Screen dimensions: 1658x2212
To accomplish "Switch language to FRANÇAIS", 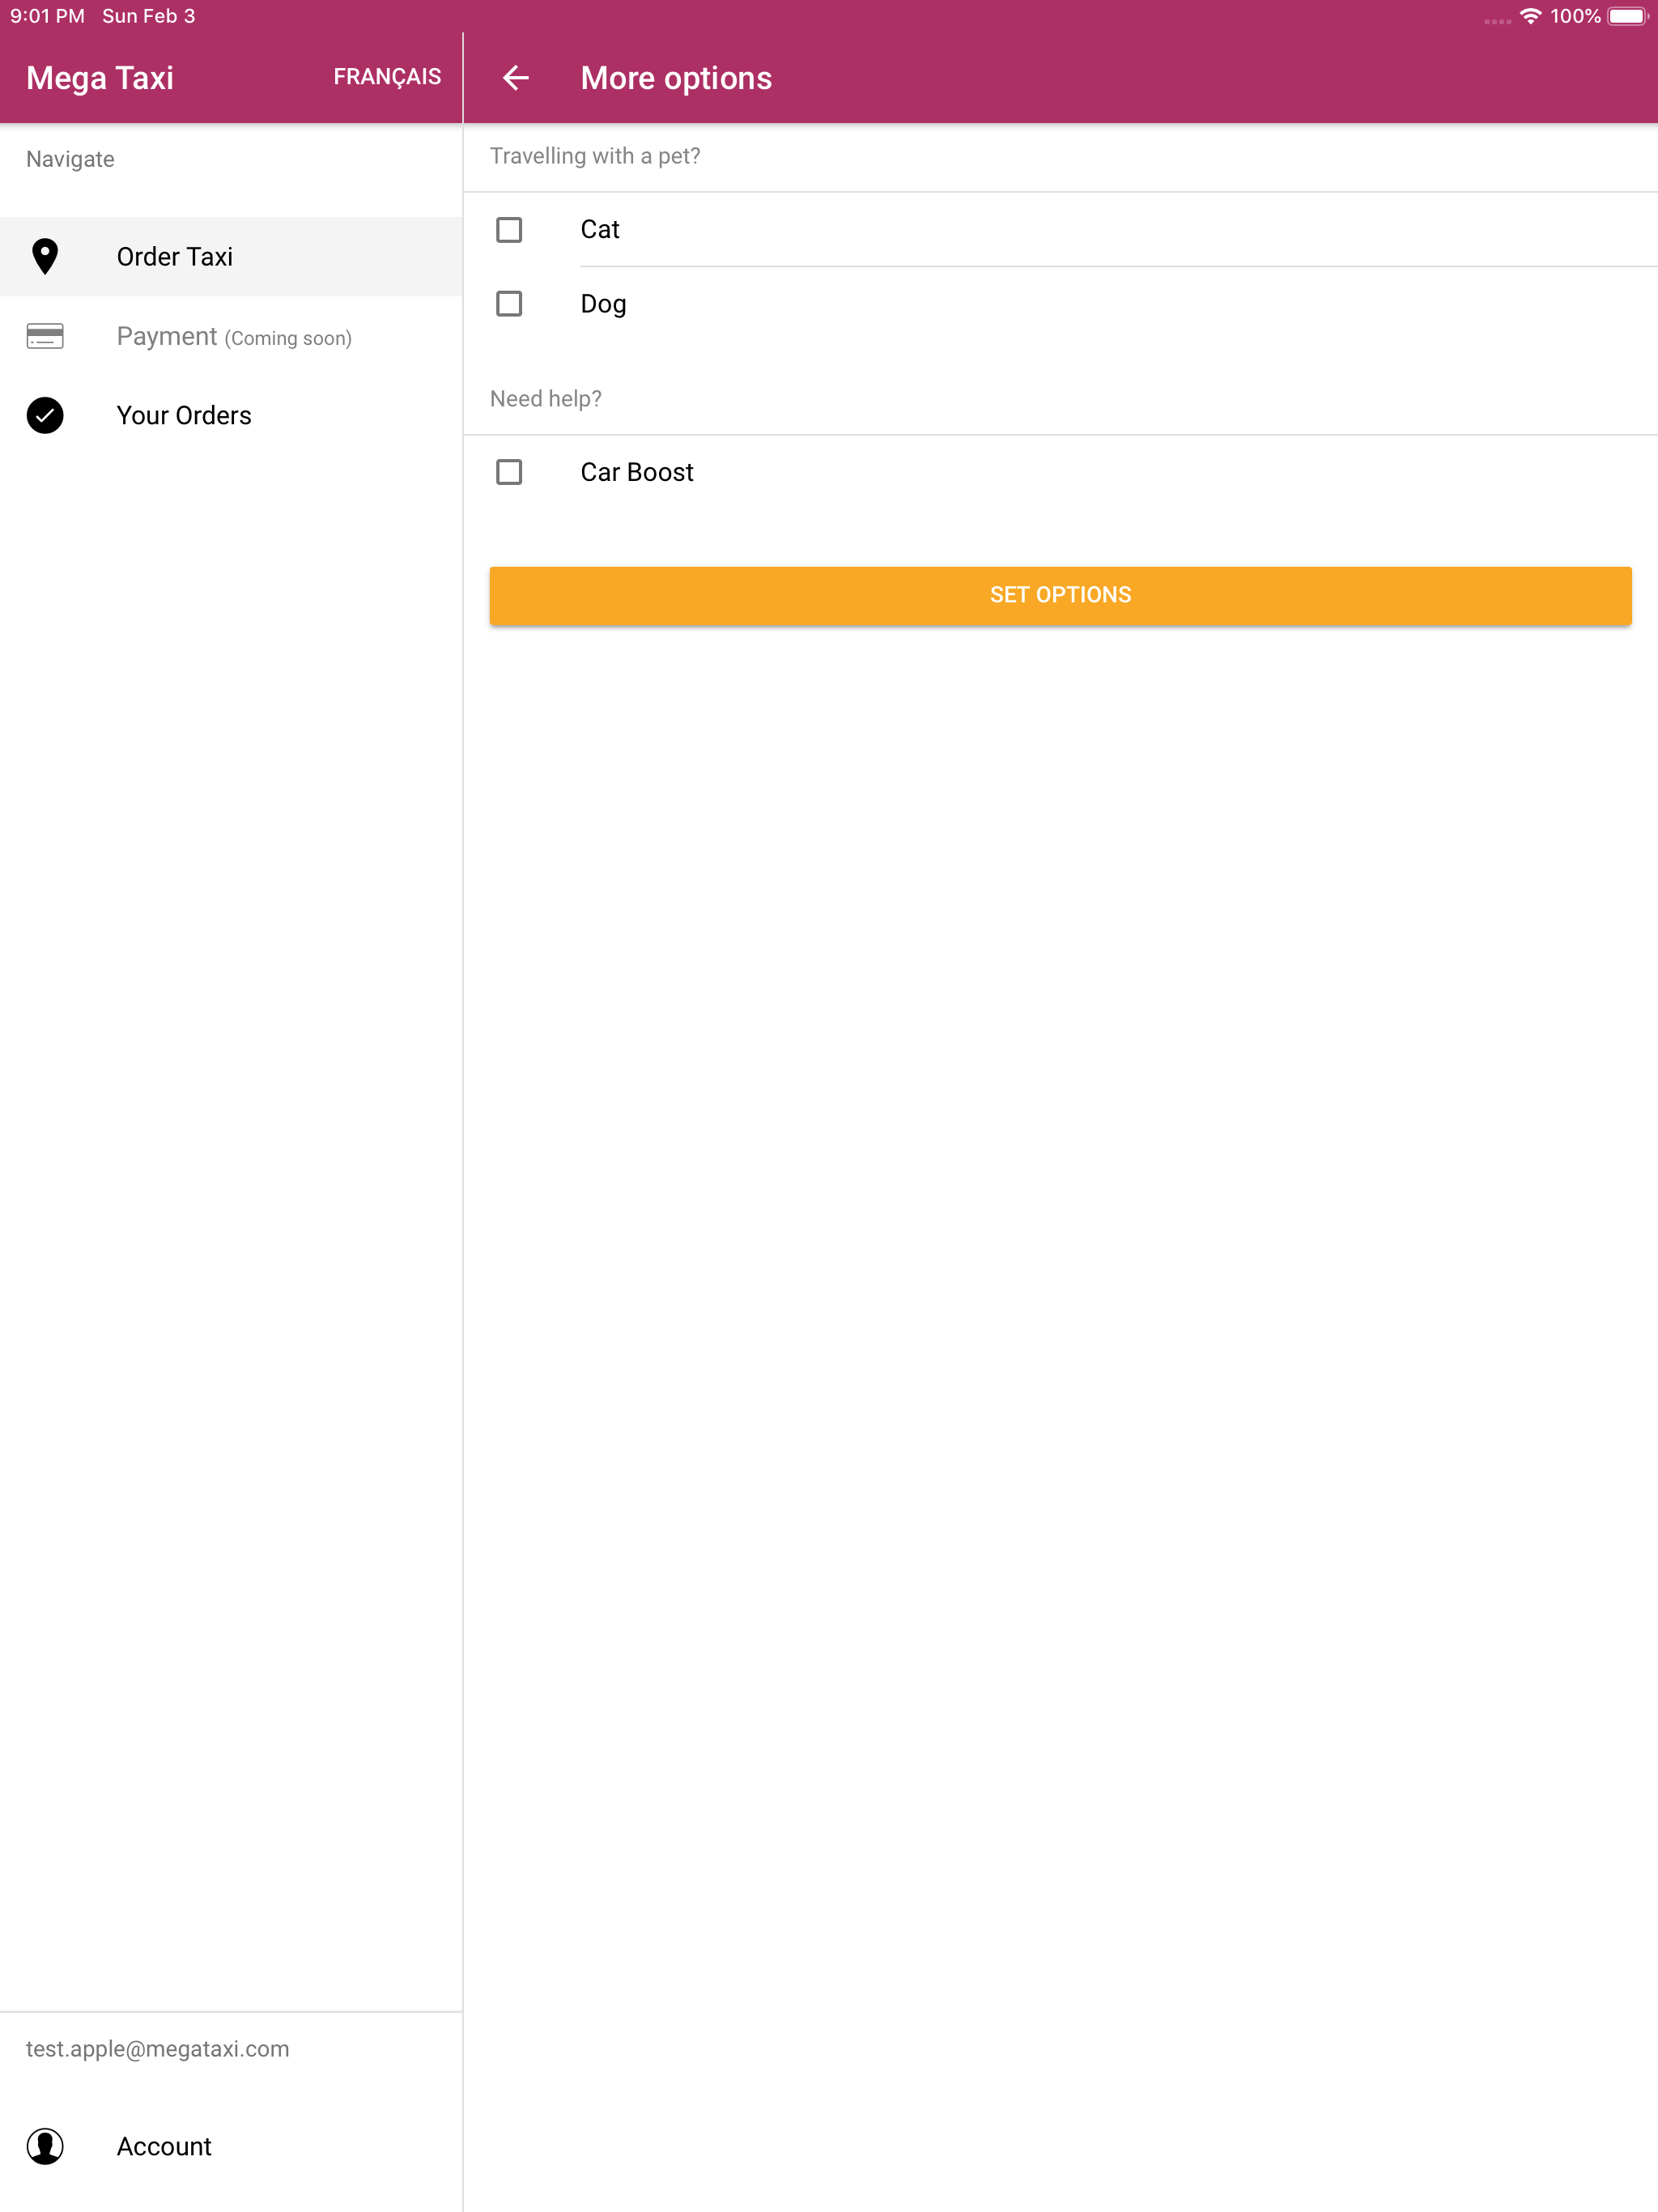I will [388, 76].
